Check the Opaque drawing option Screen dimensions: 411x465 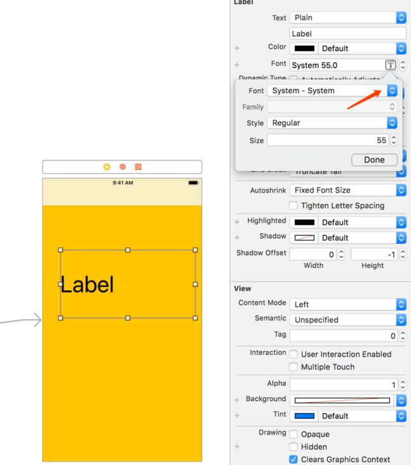point(293,434)
